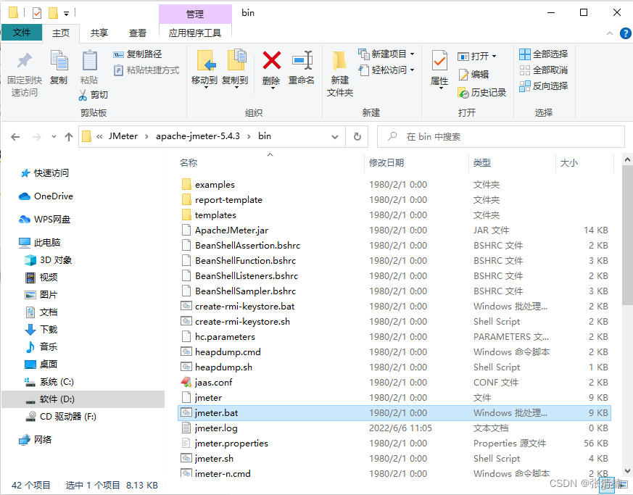Select WPS网盘 in navigation pane
This screenshot has width=633, height=495.
point(45,220)
